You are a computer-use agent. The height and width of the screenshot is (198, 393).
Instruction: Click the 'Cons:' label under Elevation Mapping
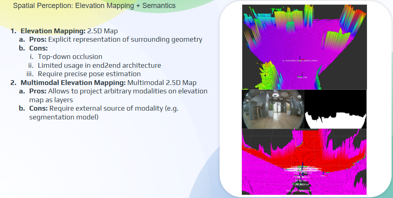coord(38,48)
